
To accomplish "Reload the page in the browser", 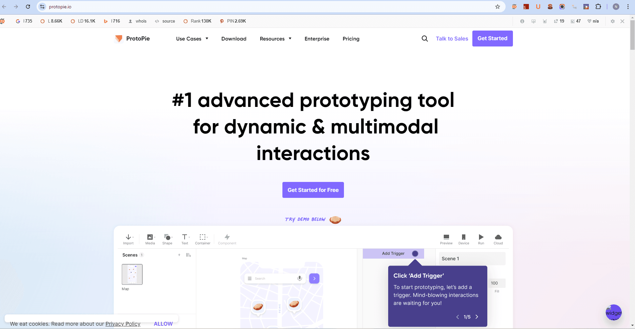I will coord(28,7).
